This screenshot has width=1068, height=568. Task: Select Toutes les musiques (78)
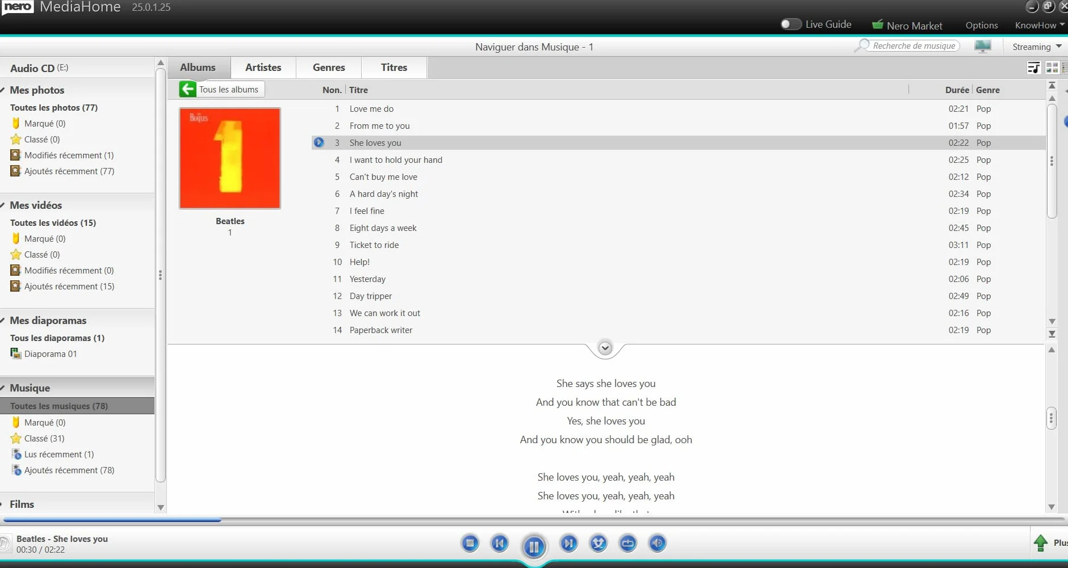(x=77, y=406)
